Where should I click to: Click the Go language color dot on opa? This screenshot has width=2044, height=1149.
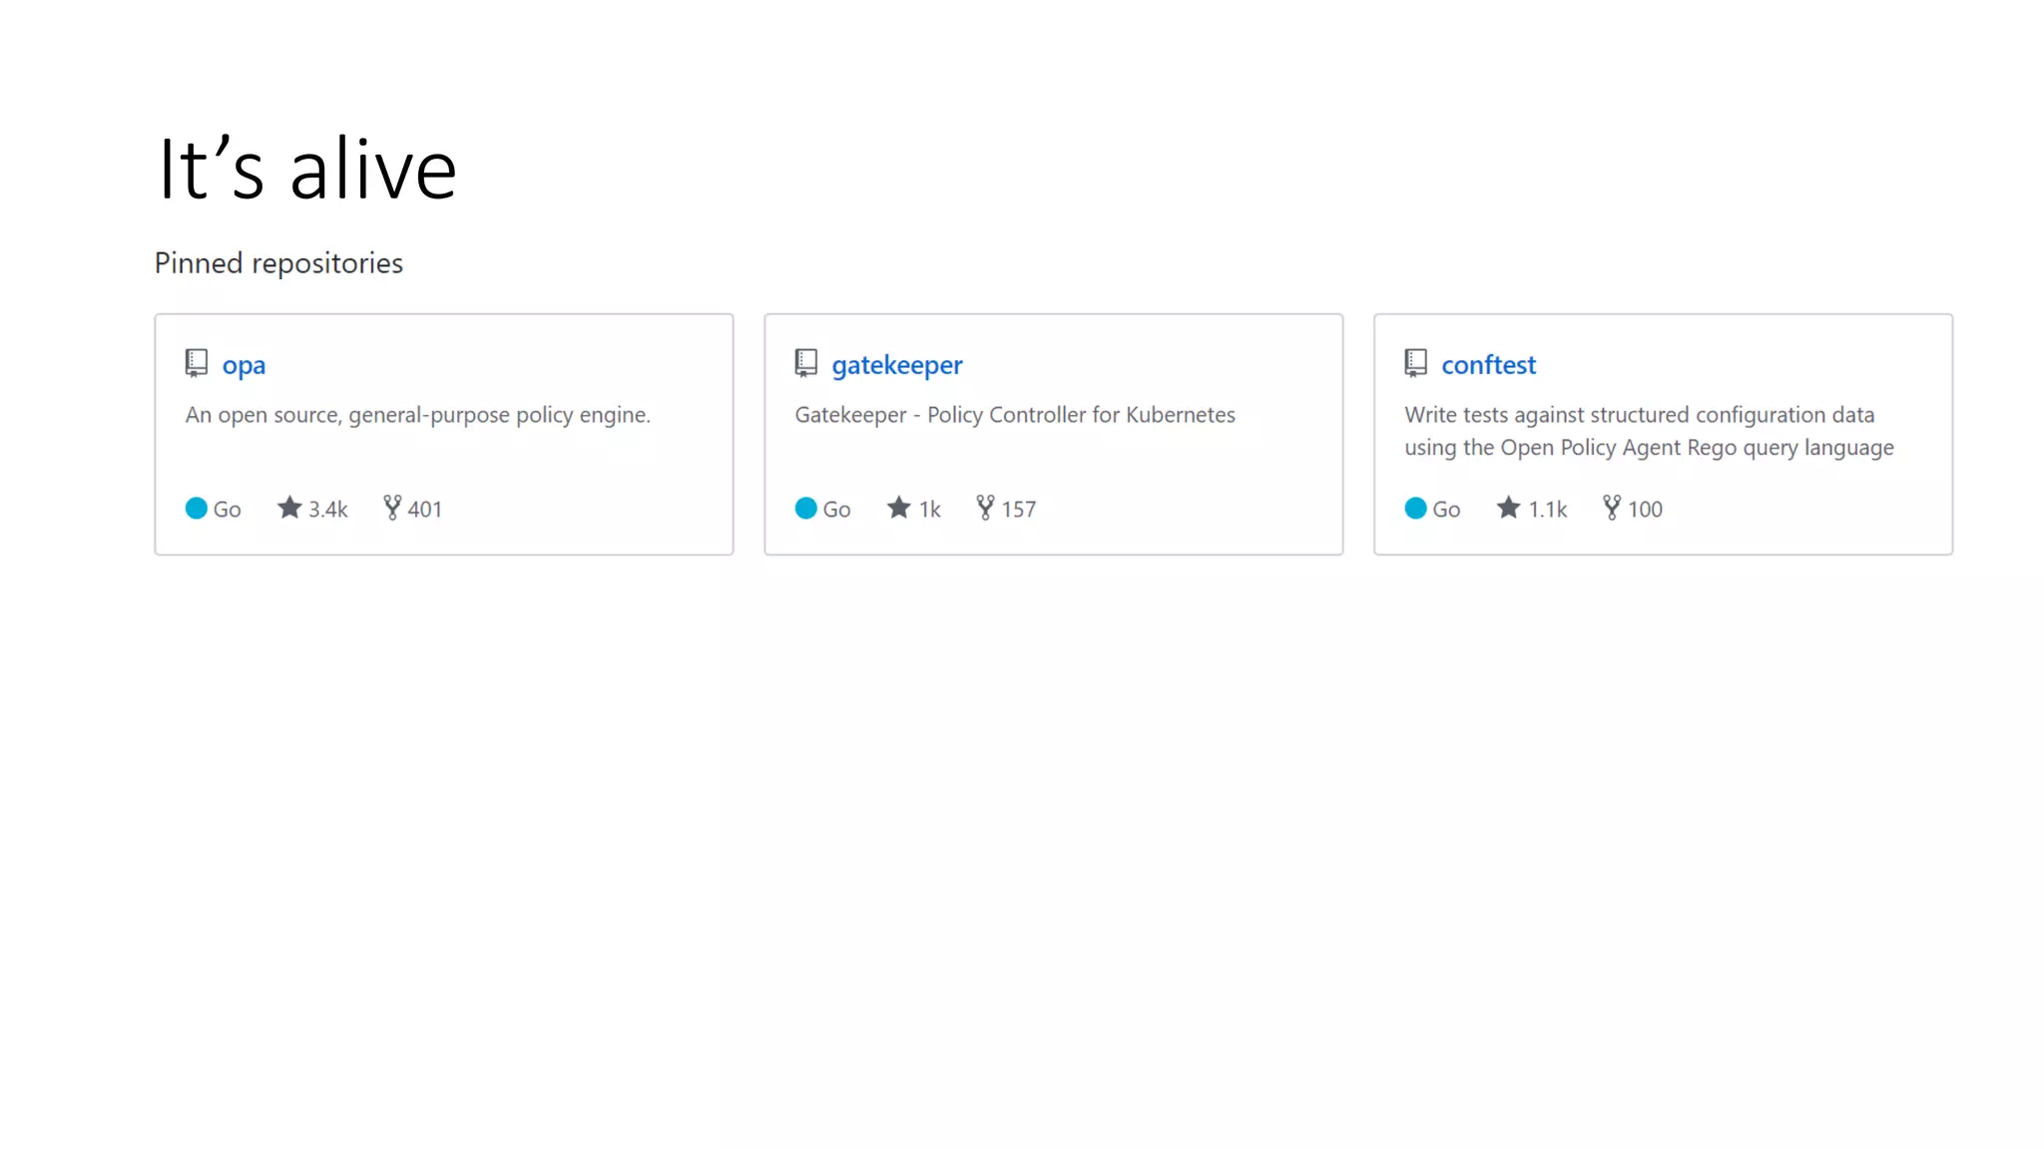pos(197,509)
